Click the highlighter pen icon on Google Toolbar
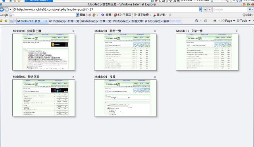The image size is (254, 147). point(170,15)
